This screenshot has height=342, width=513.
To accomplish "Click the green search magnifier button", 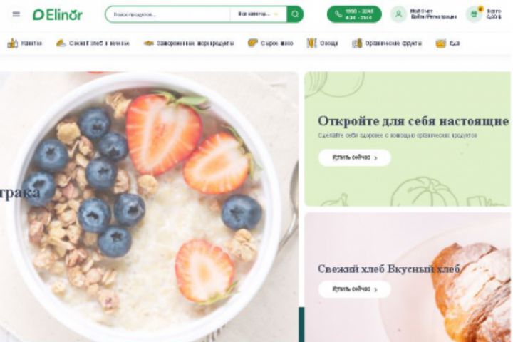I will [295, 14].
